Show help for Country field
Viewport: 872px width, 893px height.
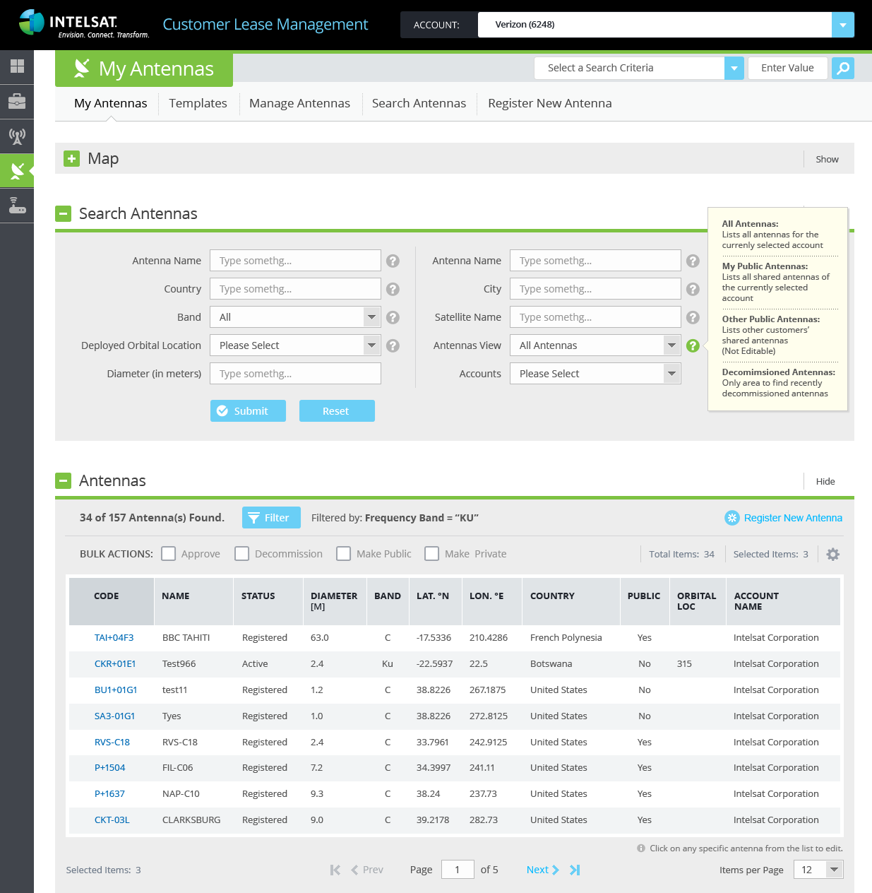click(x=393, y=289)
